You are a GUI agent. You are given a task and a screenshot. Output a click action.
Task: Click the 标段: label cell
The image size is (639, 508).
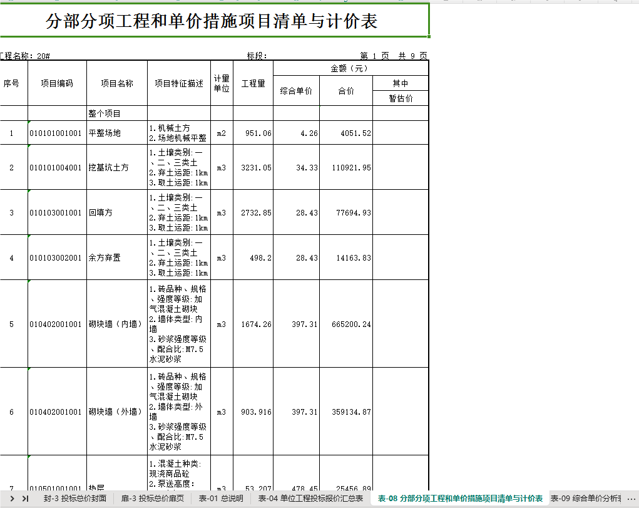tap(257, 56)
